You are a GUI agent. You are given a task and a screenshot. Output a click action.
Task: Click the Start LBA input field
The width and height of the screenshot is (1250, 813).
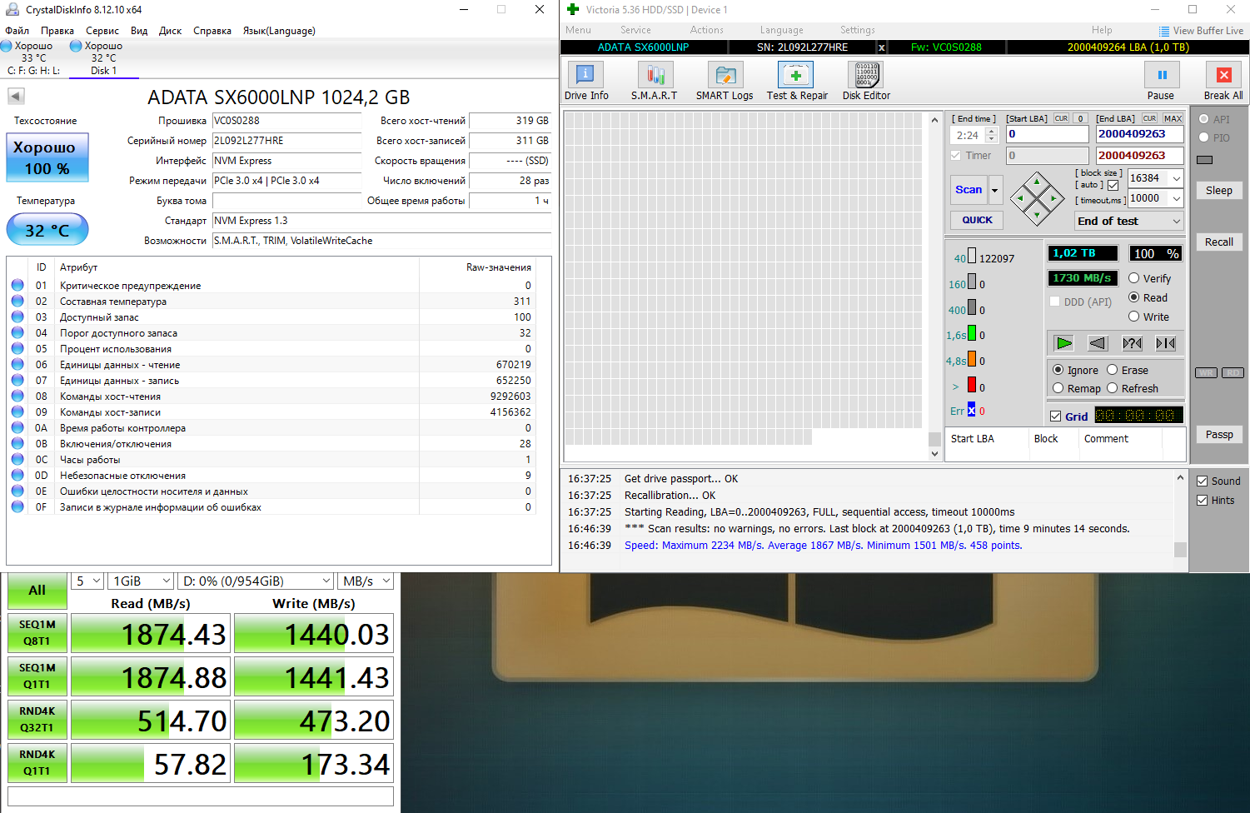click(x=1047, y=134)
